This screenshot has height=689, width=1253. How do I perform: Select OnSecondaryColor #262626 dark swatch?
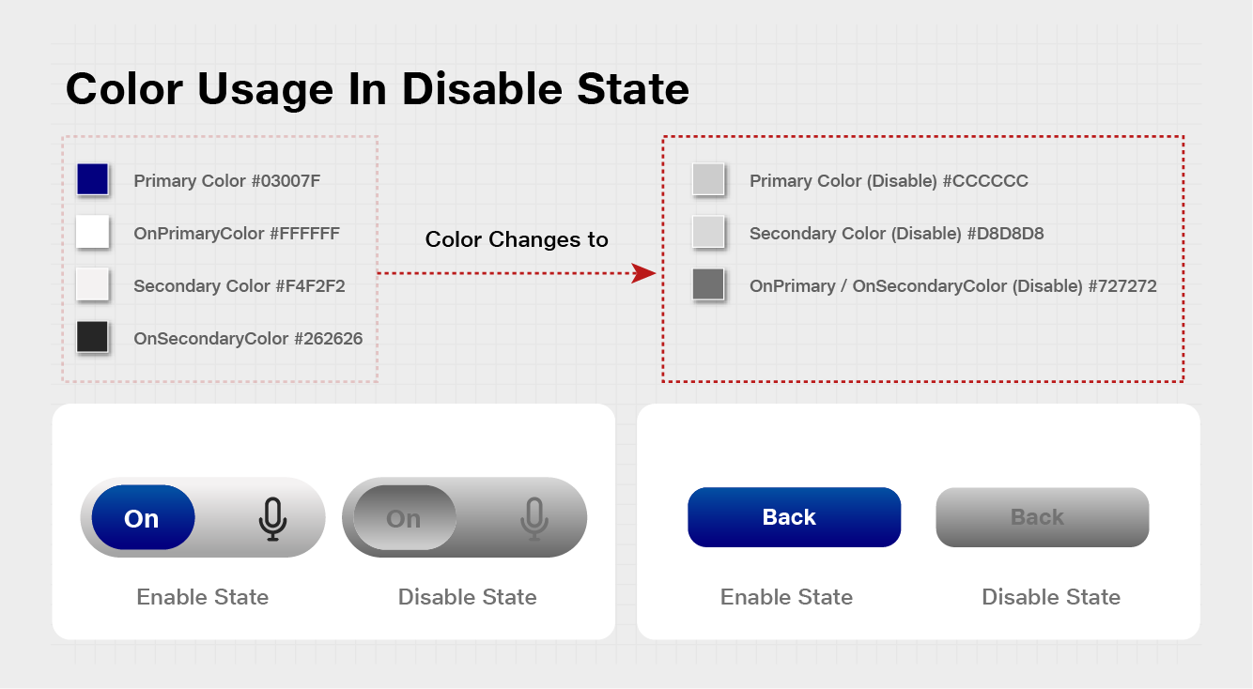[x=92, y=337]
